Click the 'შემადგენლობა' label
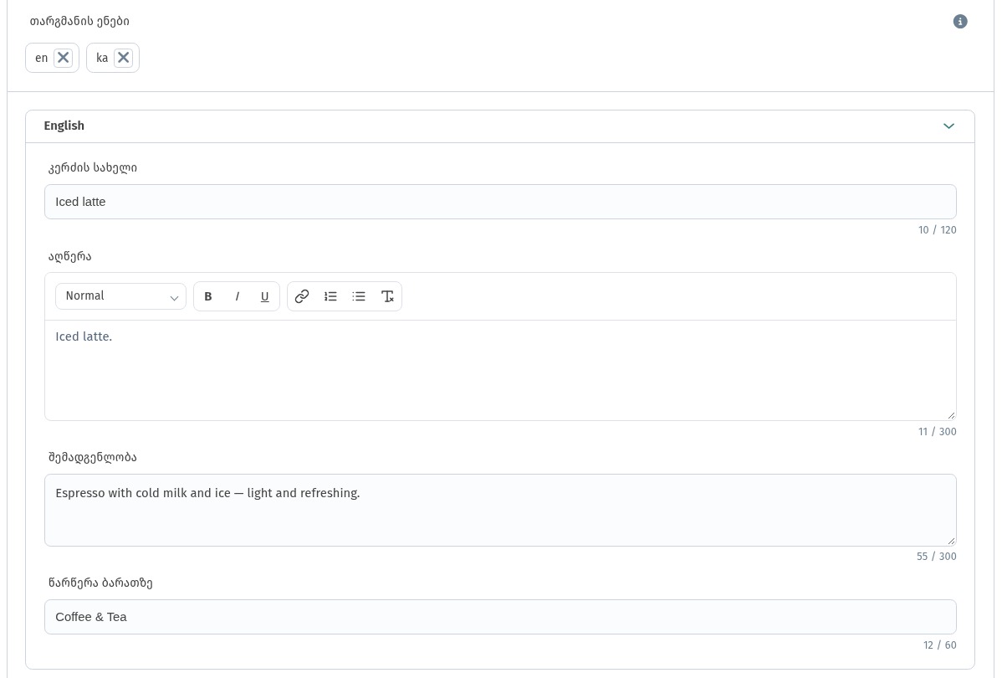This screenshot has height=678, width=1002. (93, 457)
